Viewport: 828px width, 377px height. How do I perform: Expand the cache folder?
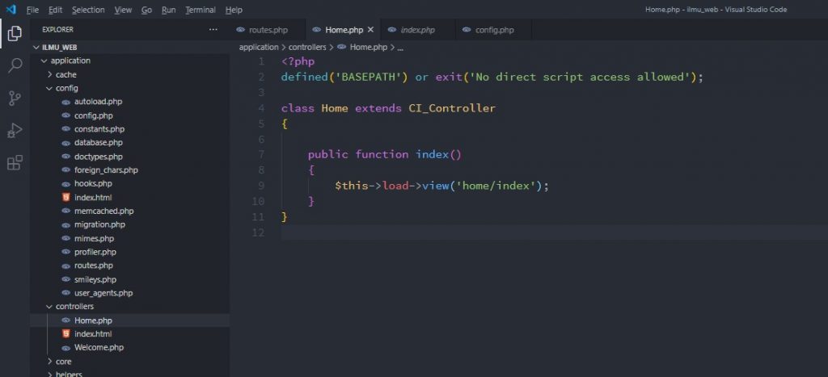pos(66,74)
